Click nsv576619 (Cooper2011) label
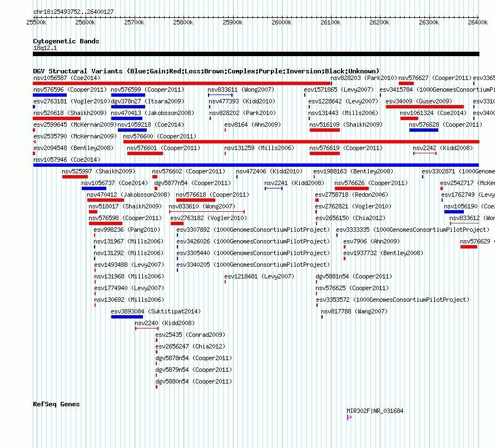This screenshot has height=448, width=495. (346, 148)
